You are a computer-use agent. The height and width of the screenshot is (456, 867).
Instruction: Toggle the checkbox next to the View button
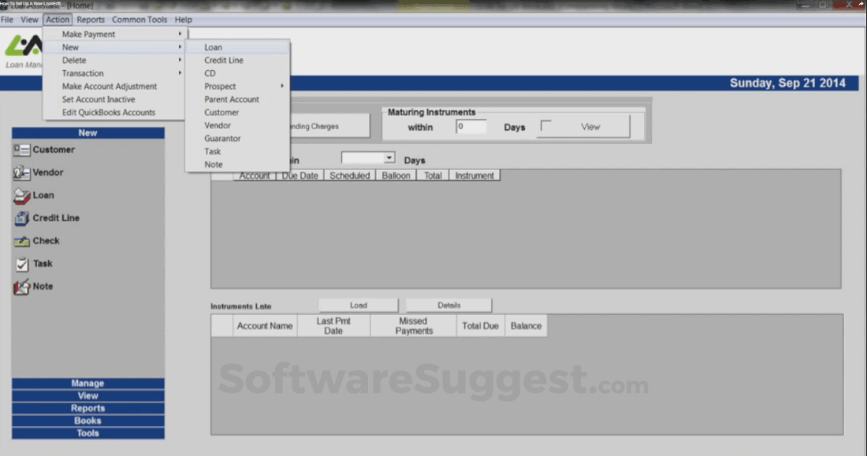pyautogui.click(x=545, y=126)
